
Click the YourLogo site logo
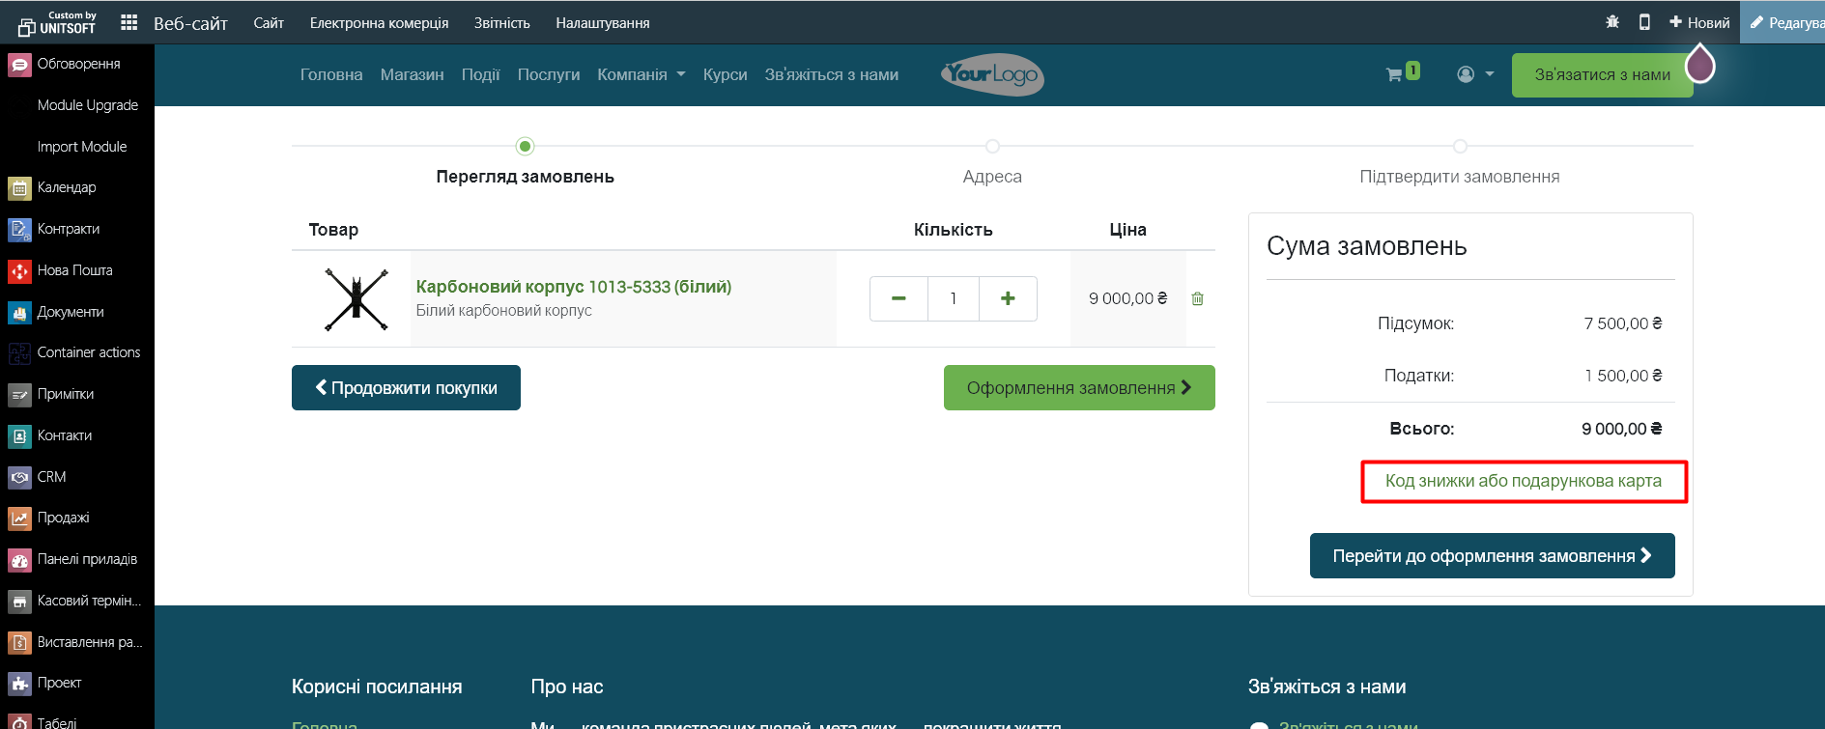(x=992, y=74)
